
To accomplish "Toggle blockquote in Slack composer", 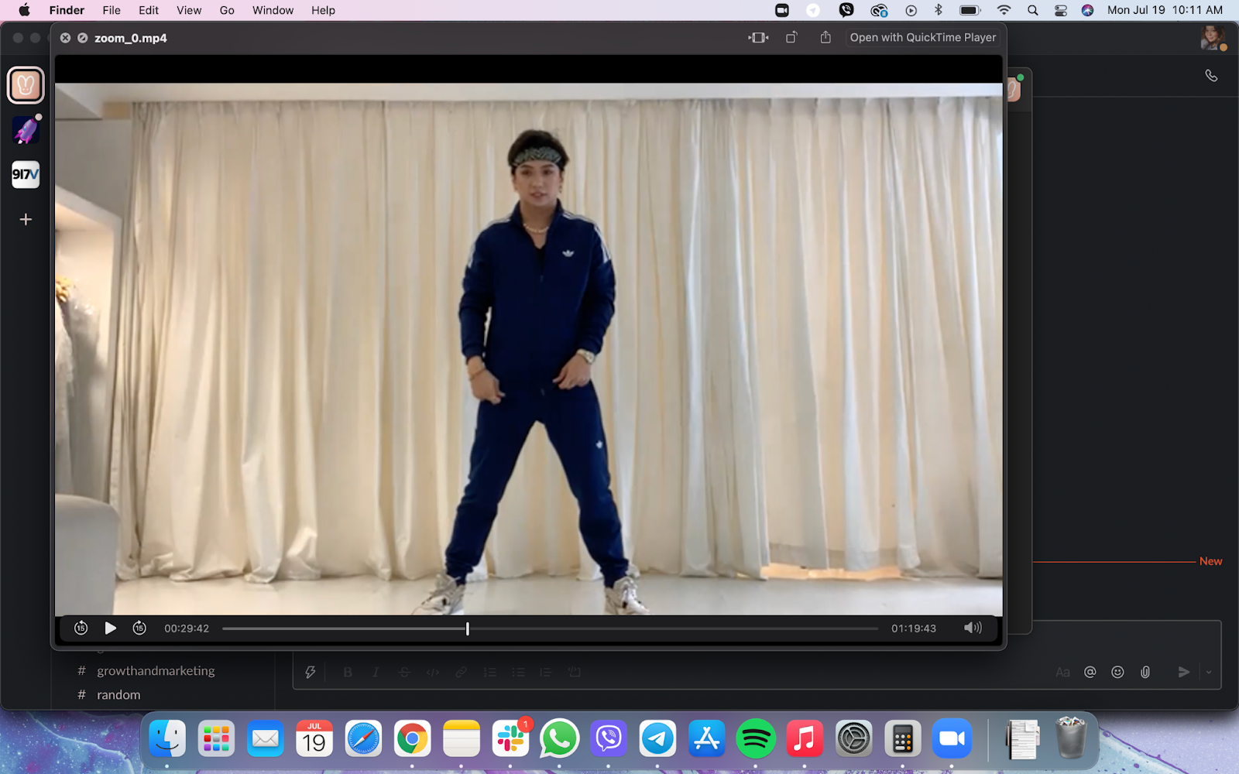I will tap(545, 672).
